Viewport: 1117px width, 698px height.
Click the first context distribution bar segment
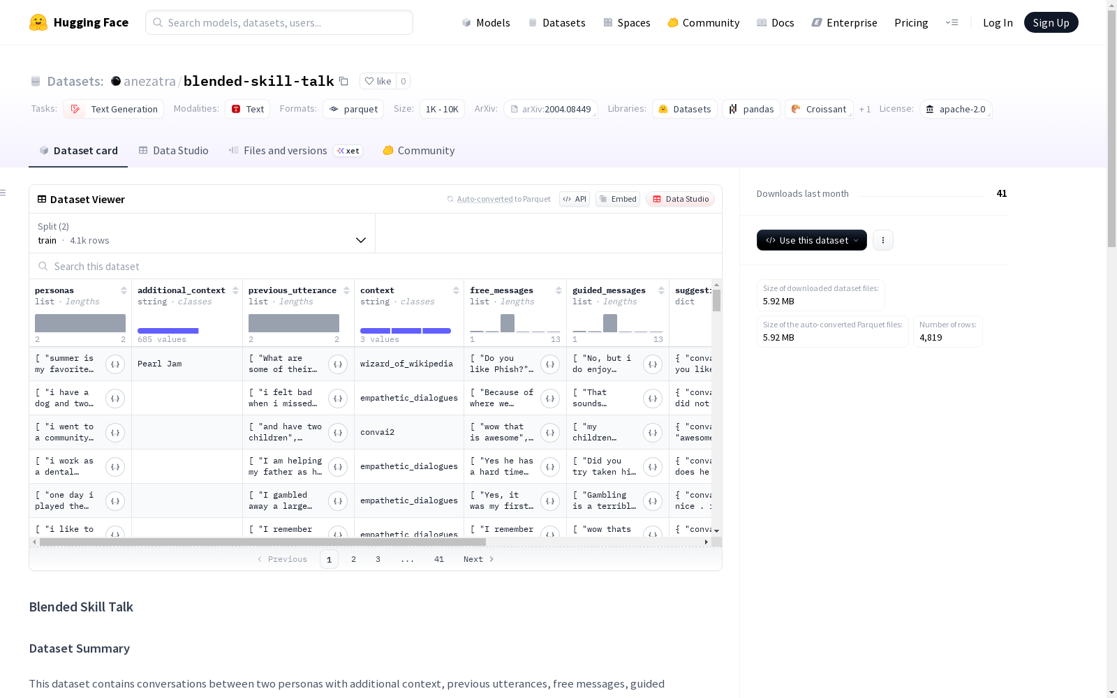click(375, 331)
